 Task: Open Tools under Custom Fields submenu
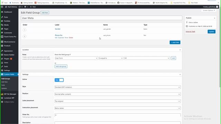click(x=3, y=85)
